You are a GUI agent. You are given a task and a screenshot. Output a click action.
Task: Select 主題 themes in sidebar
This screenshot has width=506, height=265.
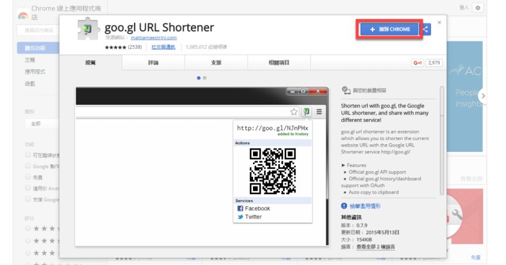(30, 60)
